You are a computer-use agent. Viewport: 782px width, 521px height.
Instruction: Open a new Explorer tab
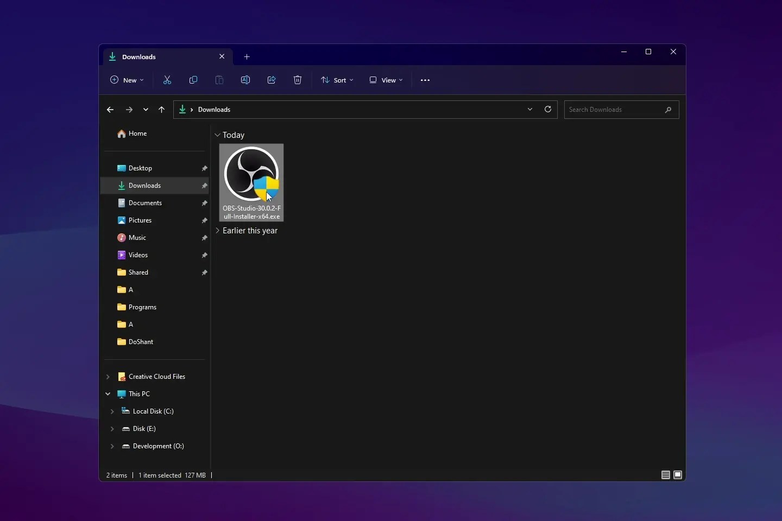247,56
